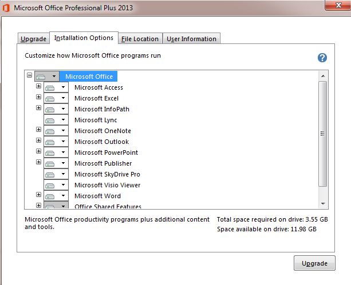Click 'Total space required on drive: 3.55 GB'

[x=272, y=219]
